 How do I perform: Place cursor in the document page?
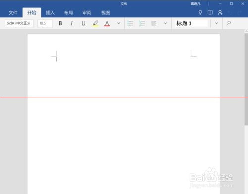tap(124, 114)
